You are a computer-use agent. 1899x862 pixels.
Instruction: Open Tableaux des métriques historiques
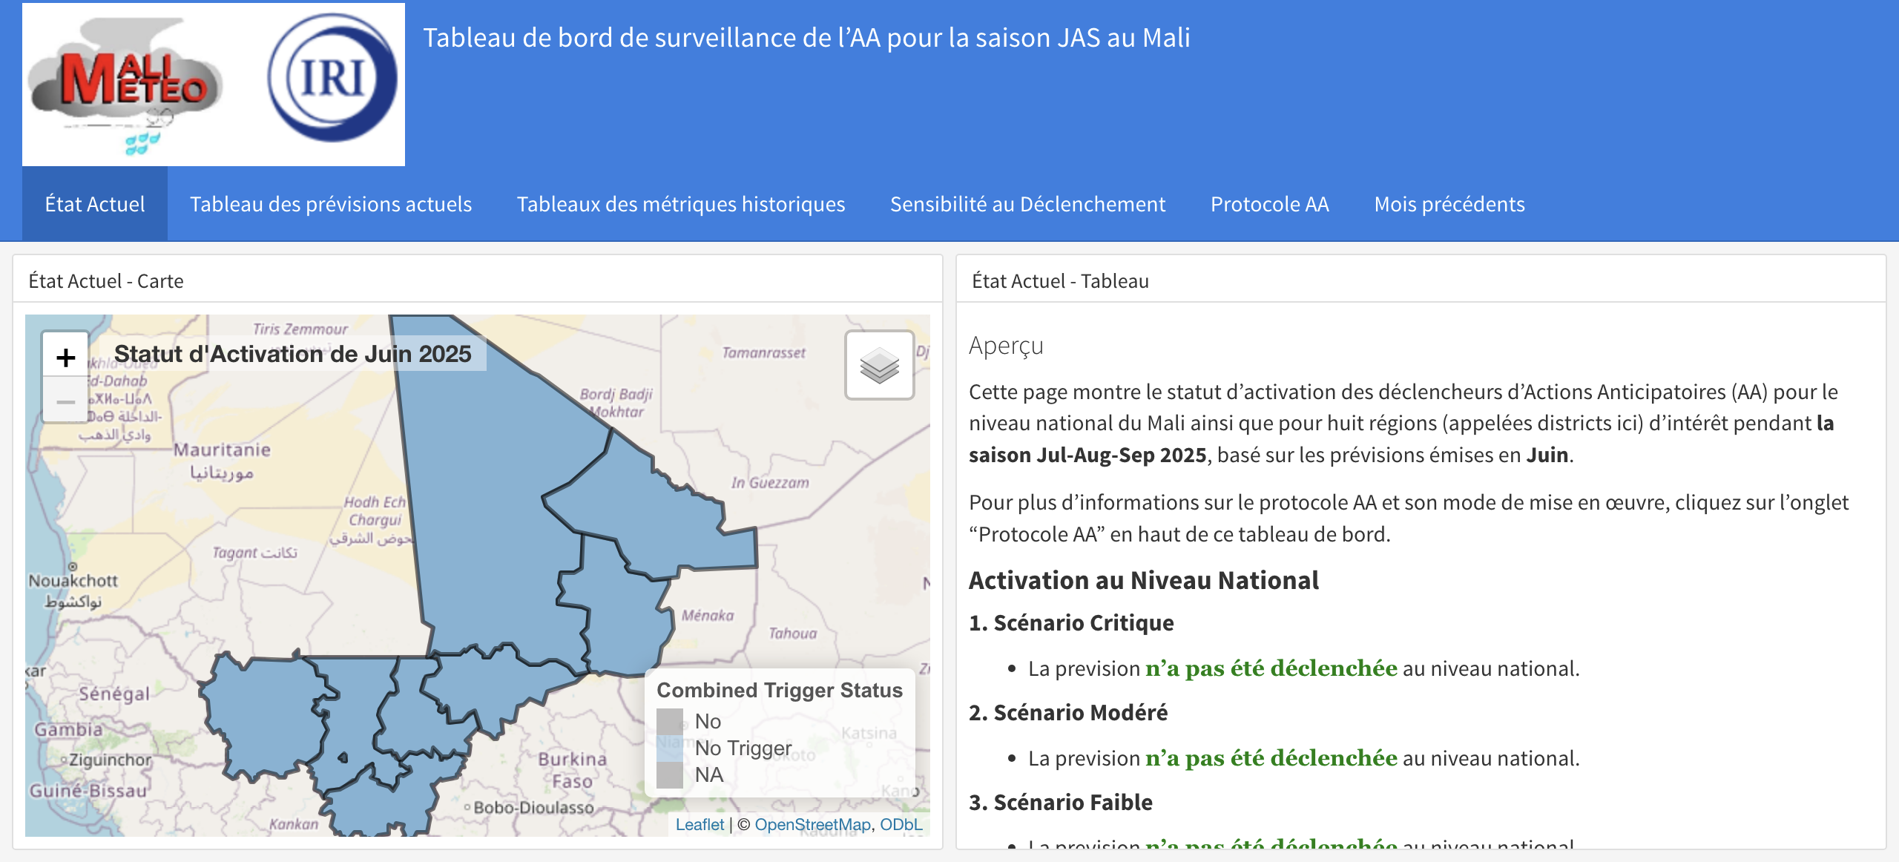point(680,204)
